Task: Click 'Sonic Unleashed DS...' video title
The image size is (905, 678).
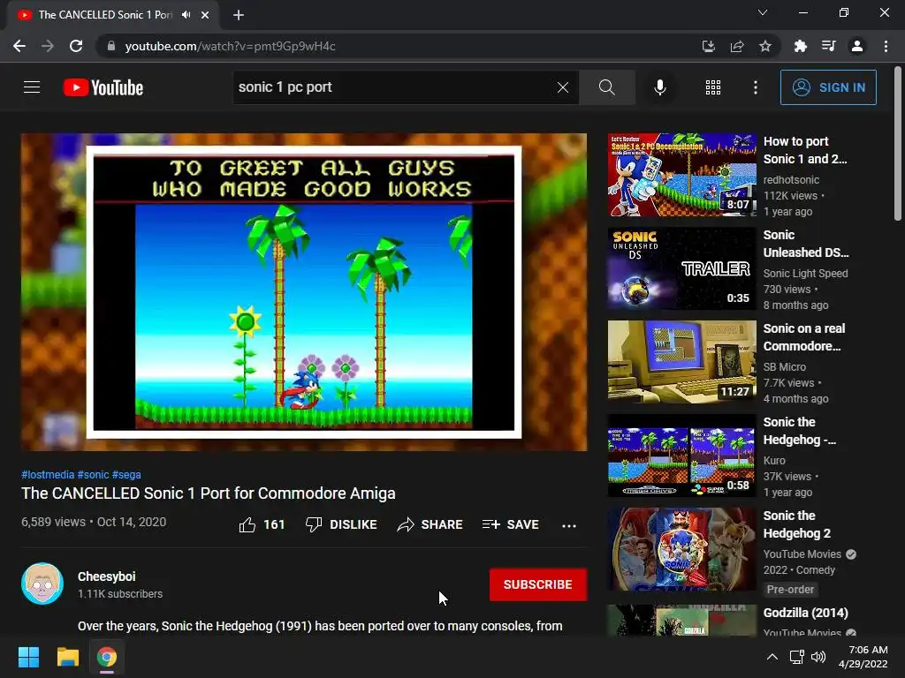Action: click(x=806, y=244)
